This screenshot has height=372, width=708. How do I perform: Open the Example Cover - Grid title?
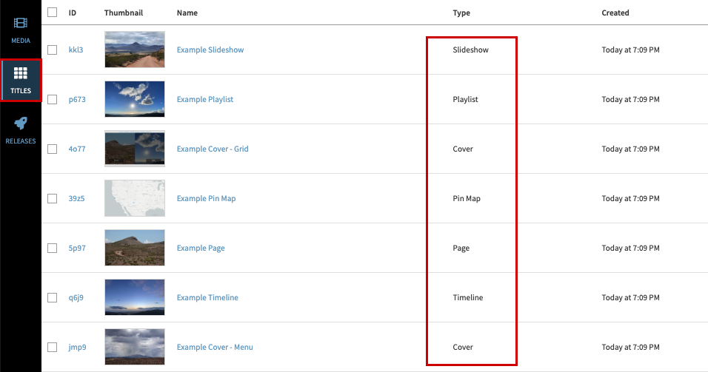tap(213, 149)
